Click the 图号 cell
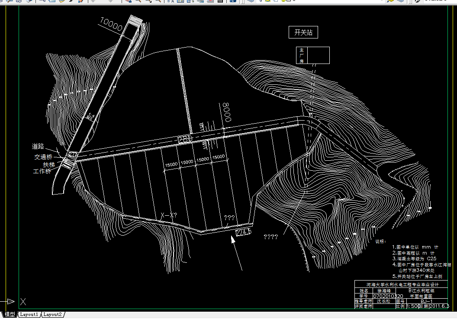457x319 pixels. coord(400,301)
